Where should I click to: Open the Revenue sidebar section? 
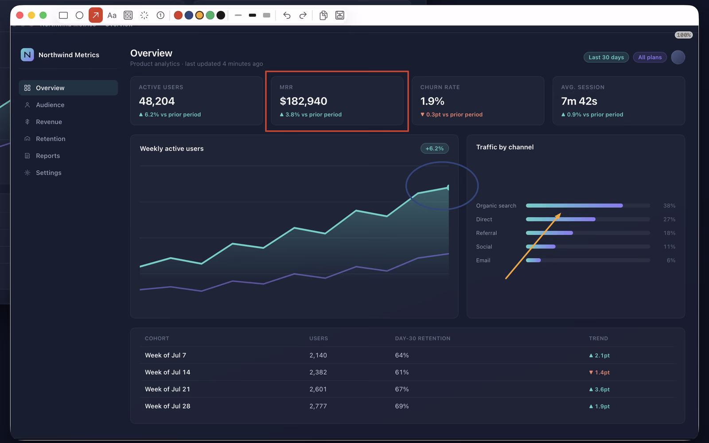coord(68,122)
